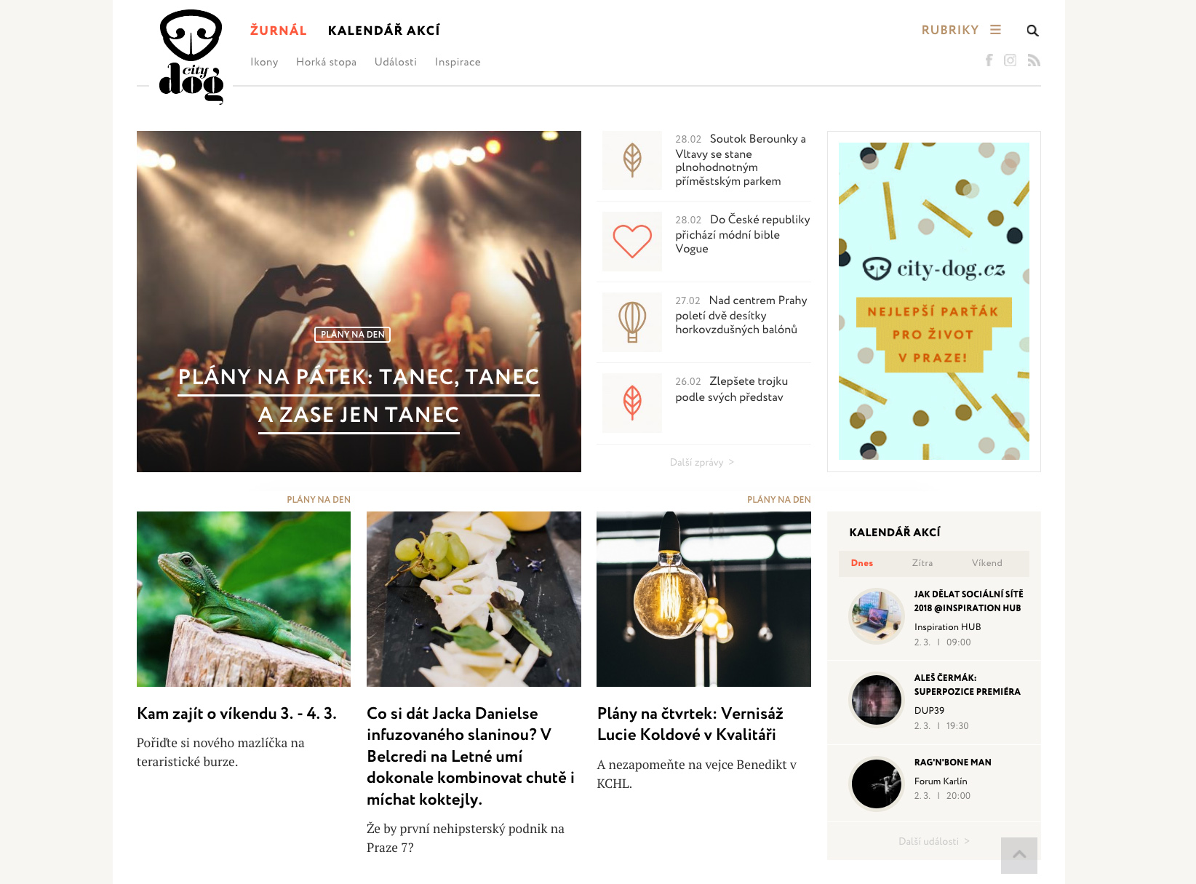This screenshot has height=884, width=1196.
Task: Click the green iguana article thumbnail
Action: click(244, 599)
